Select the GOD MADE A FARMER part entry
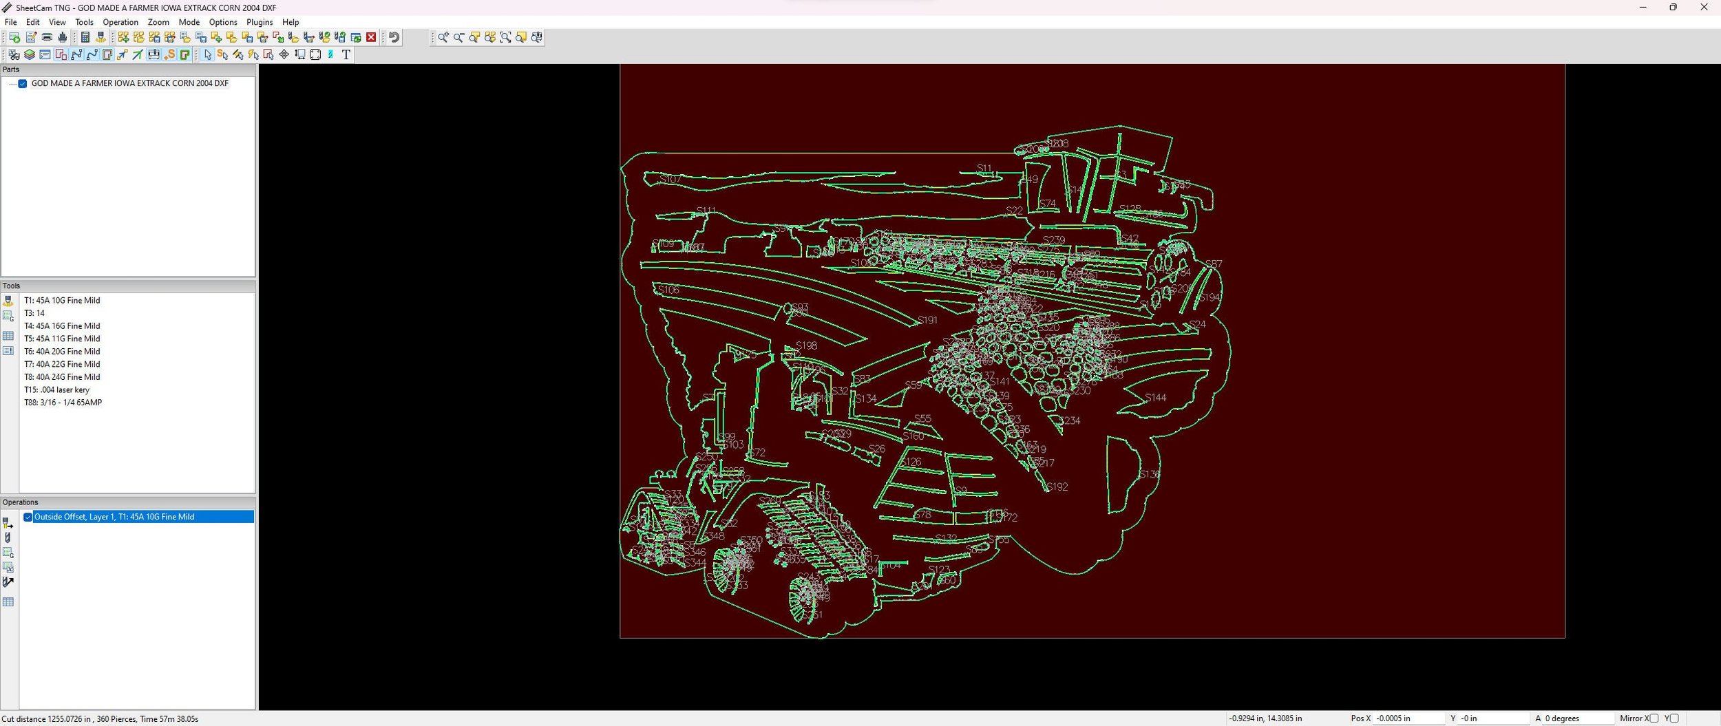1721x726 pixels. click(130, 83)
